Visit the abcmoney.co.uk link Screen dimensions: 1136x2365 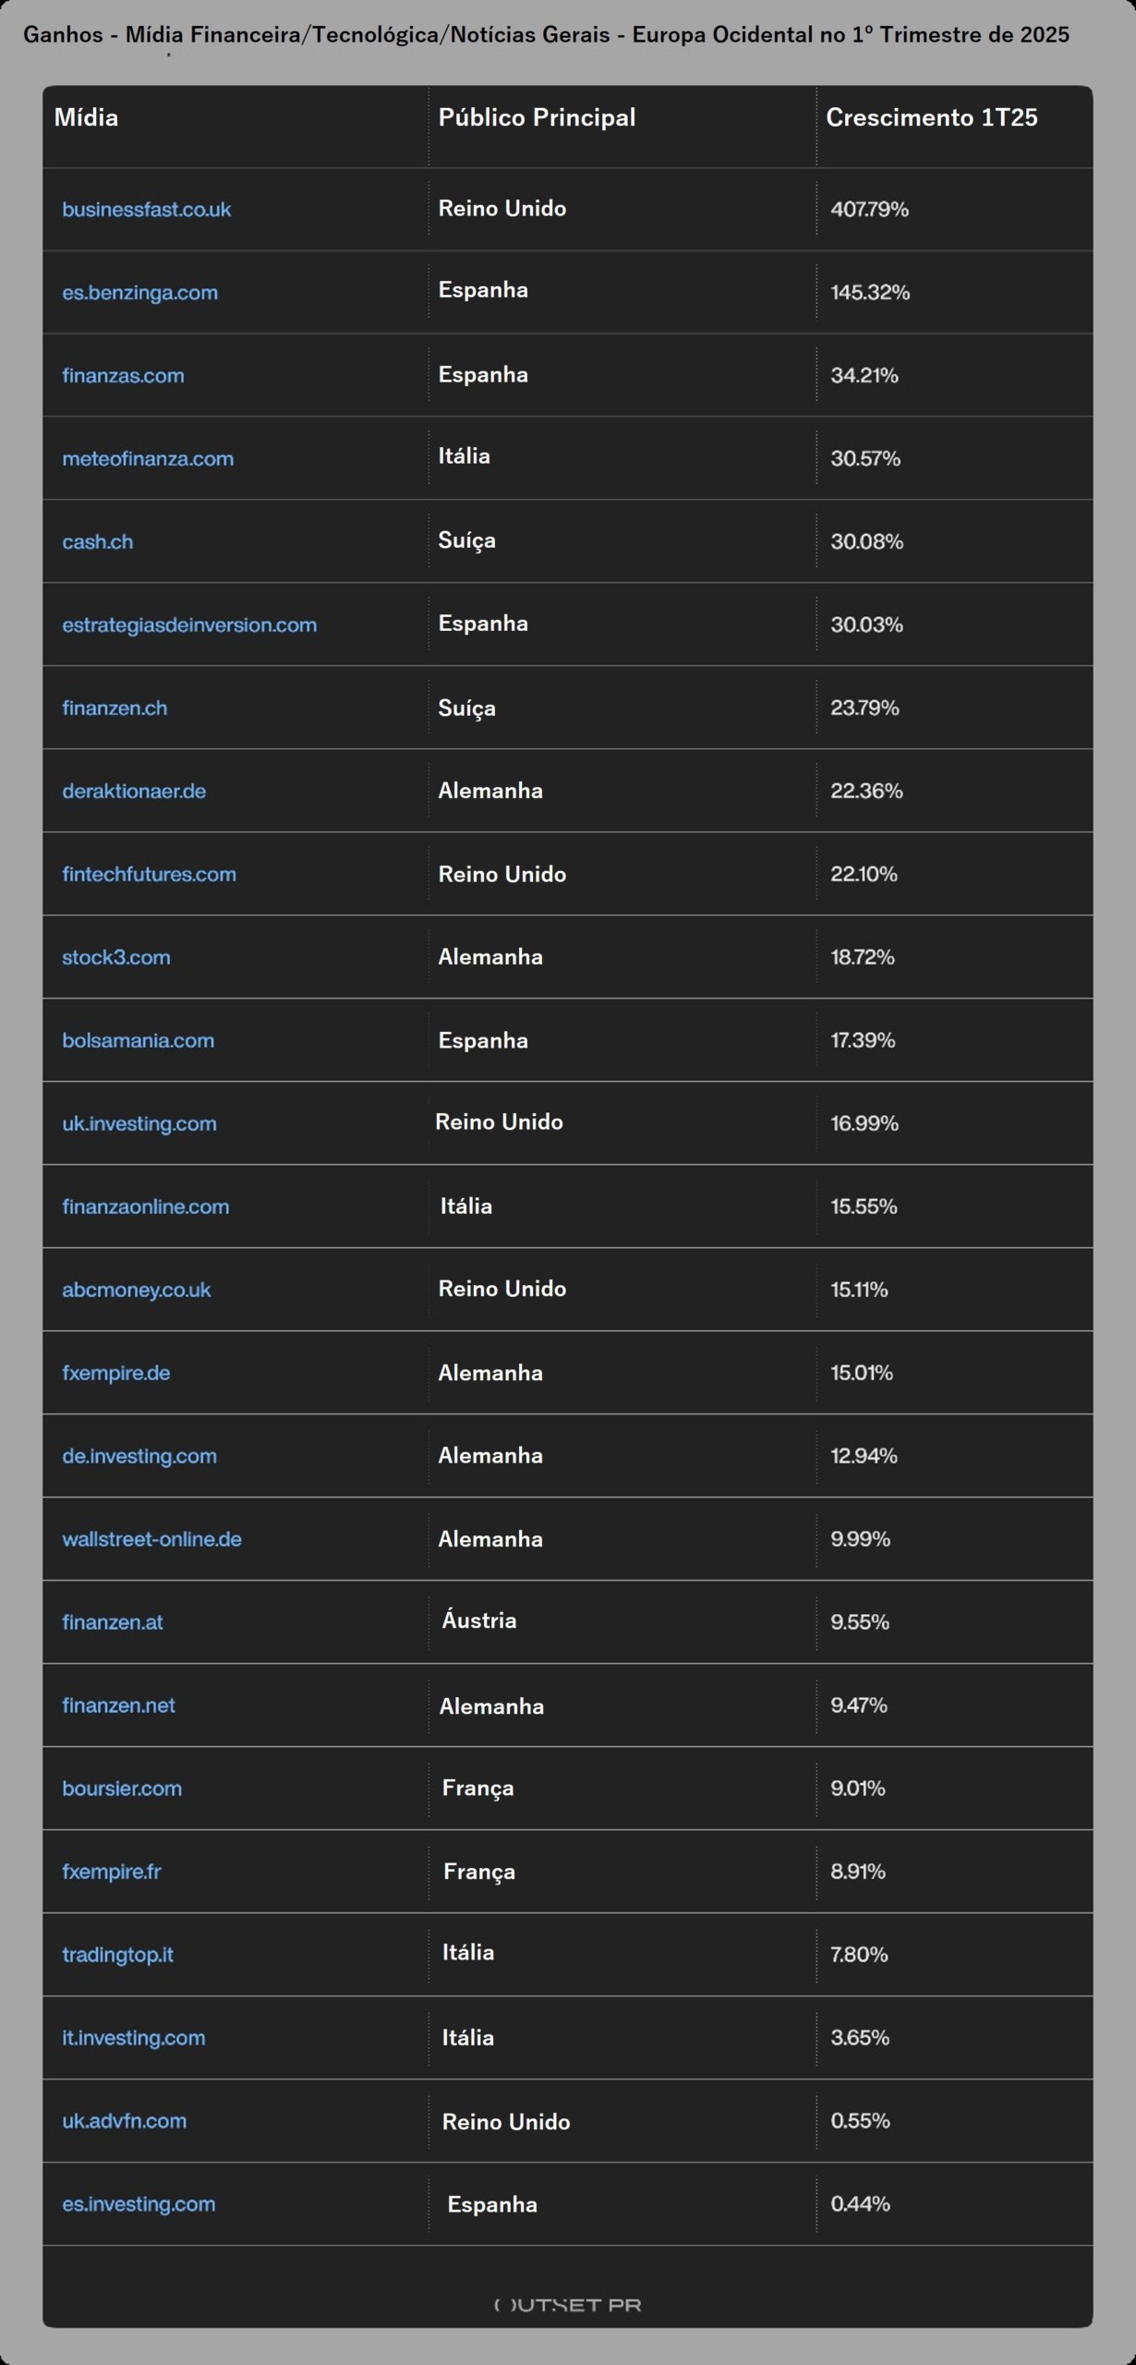[136, 1291]
